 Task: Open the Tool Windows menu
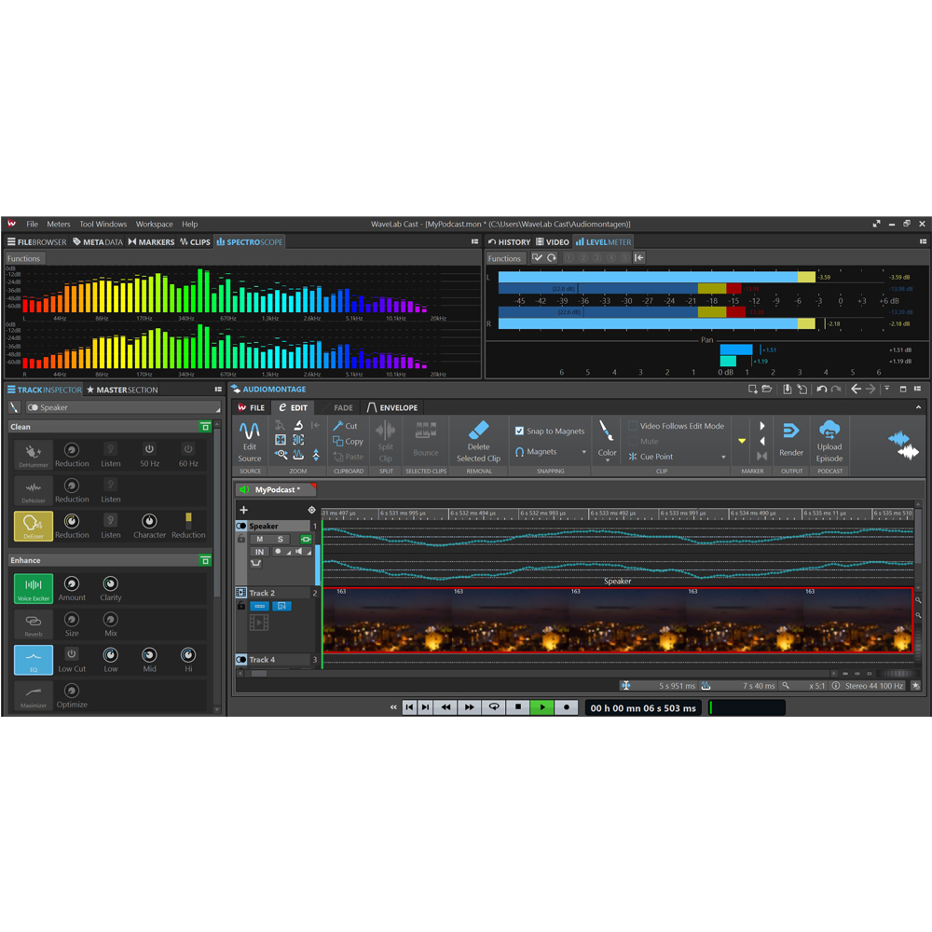103,224
